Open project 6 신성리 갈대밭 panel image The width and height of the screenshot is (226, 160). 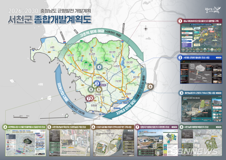pos(113,140)
